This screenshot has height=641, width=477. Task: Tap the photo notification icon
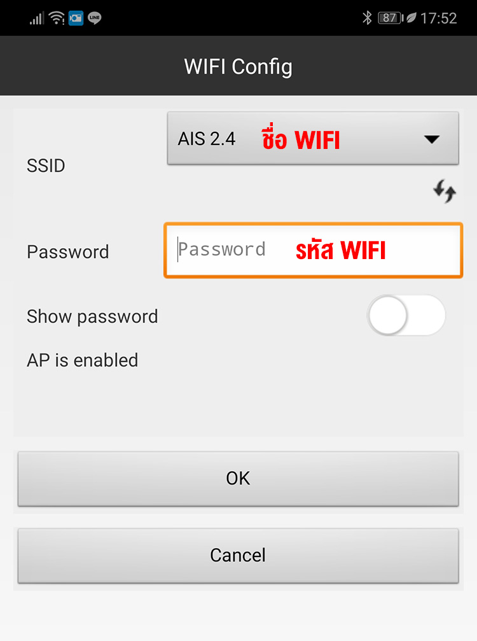(76, 18)
